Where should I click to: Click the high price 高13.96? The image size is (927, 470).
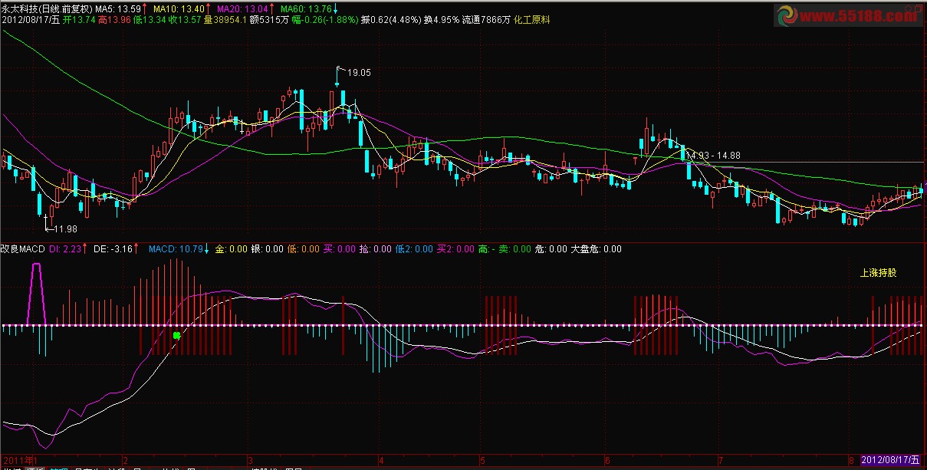click(114, 19)
